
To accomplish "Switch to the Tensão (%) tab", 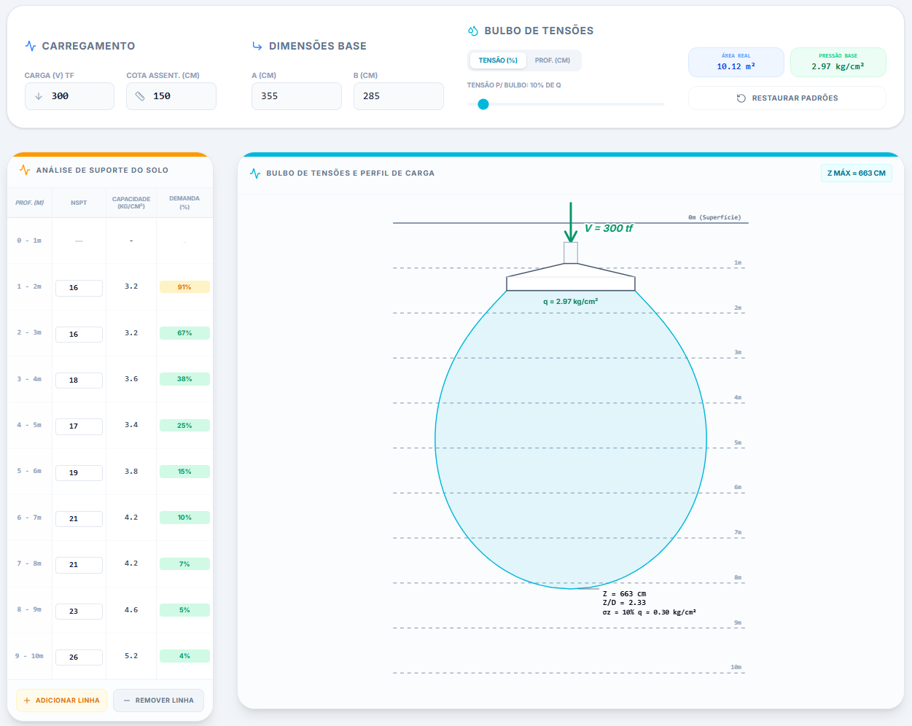I will (x=498, y=60).
